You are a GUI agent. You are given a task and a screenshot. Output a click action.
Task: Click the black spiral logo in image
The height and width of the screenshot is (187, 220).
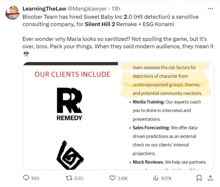coord(69,156)
